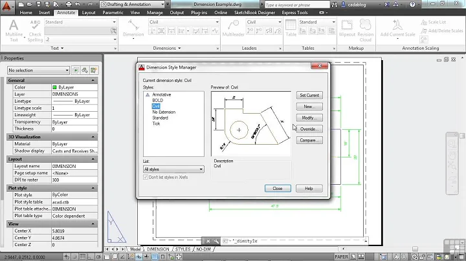Select the No Extension dimension style

click(x=164, y=112)
